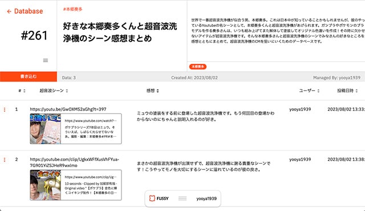Open the youtube.com/clip link in row 2
The image size is (365, 211).
tap(75, 163)
